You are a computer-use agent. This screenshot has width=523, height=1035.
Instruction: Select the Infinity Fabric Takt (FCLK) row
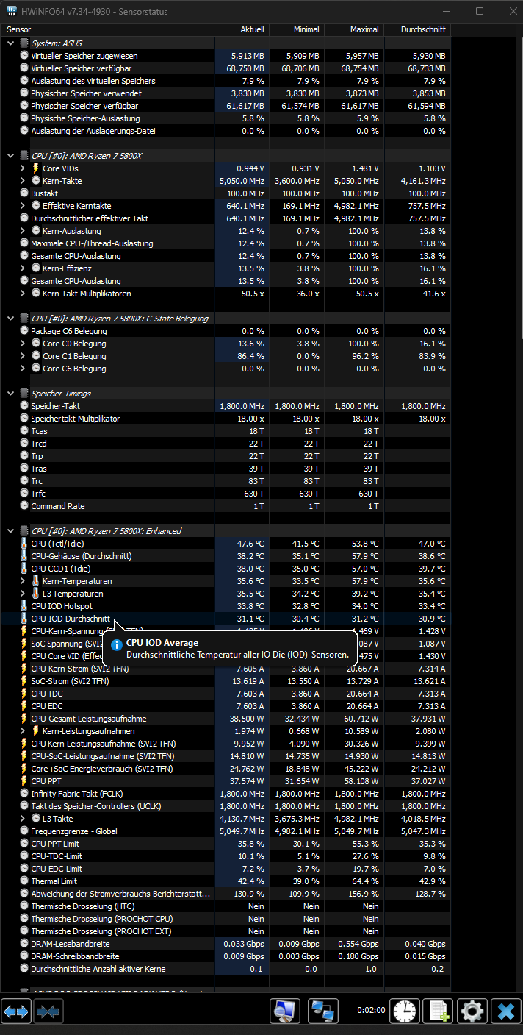[x=225, y=794]
